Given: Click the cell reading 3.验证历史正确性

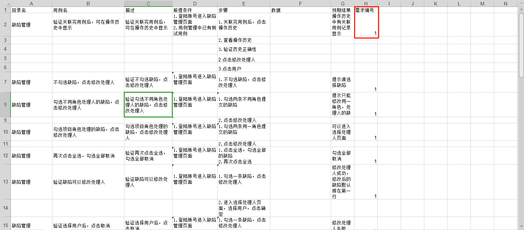Looking at the screenshot, I should (243, 49).
